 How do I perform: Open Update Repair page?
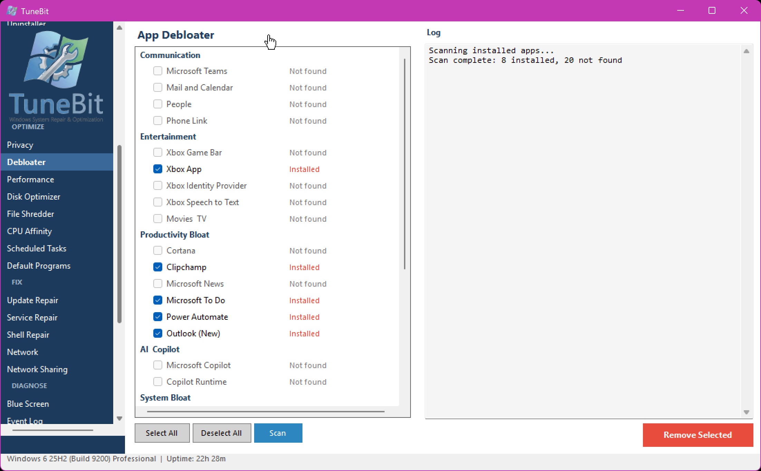(57, 300)
